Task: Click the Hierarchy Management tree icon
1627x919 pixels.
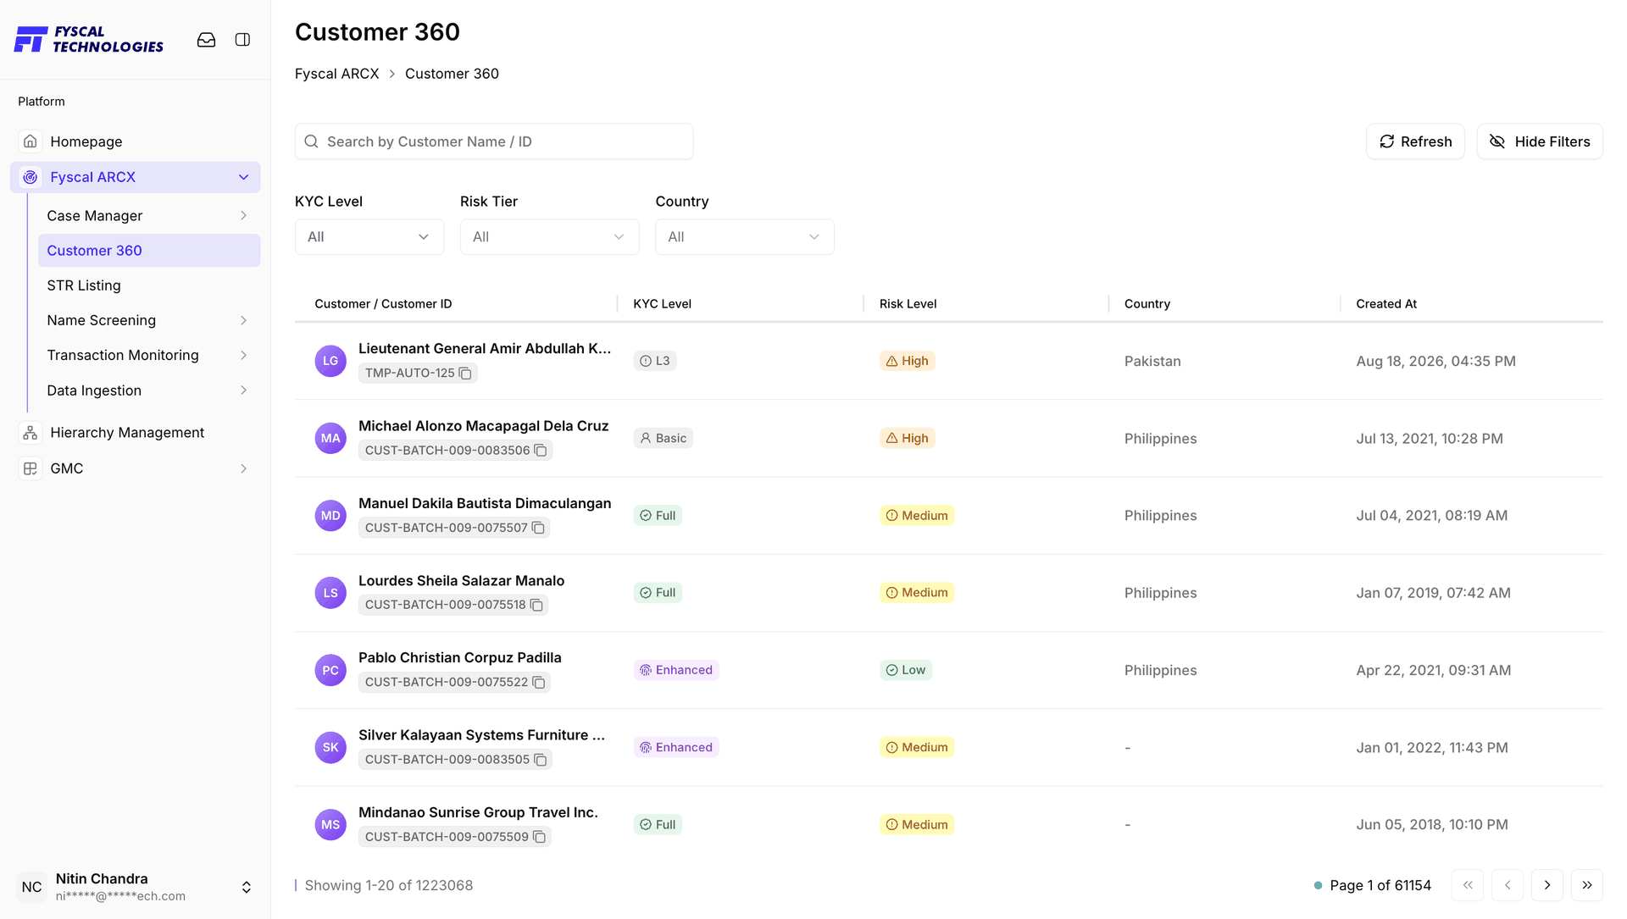Action: pos(31,433)
